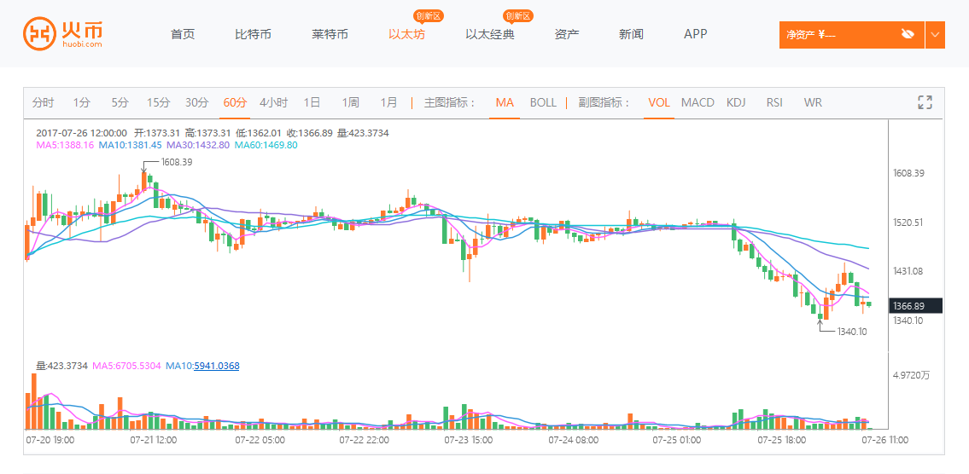Open the 资产 page
Viewport: 969px width, 474px height.
[567, 34]
